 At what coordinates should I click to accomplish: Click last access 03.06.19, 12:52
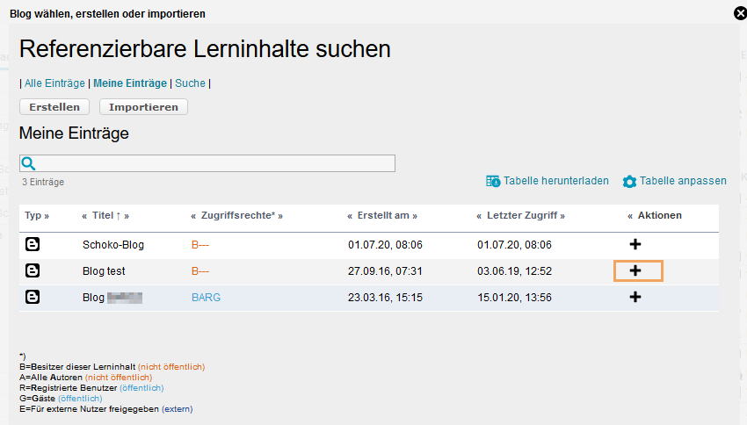point(514,270)
